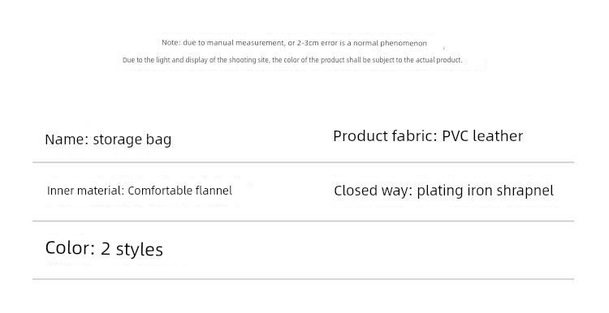
Task: Click the 'Product fabric:' label
Action: pos(385,136)
